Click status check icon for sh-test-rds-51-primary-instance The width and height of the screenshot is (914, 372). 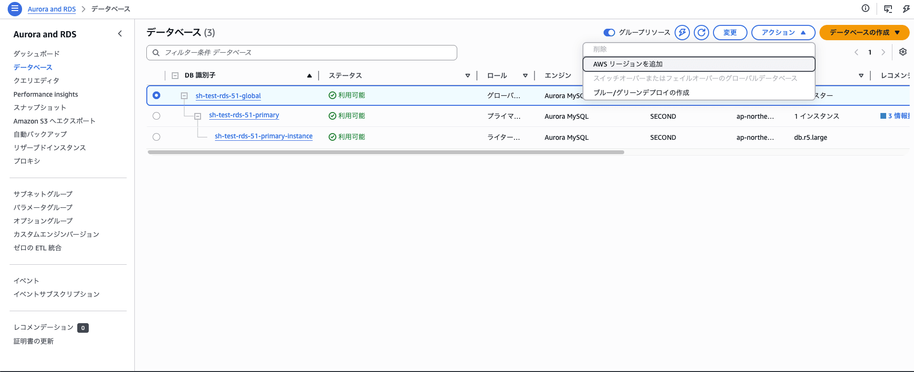[332, 137]
